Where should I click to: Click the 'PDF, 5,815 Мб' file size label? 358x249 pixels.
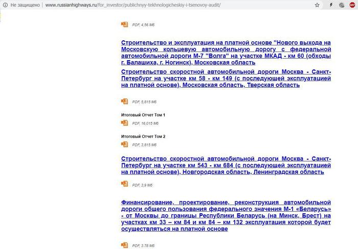[x=144, y=102]
